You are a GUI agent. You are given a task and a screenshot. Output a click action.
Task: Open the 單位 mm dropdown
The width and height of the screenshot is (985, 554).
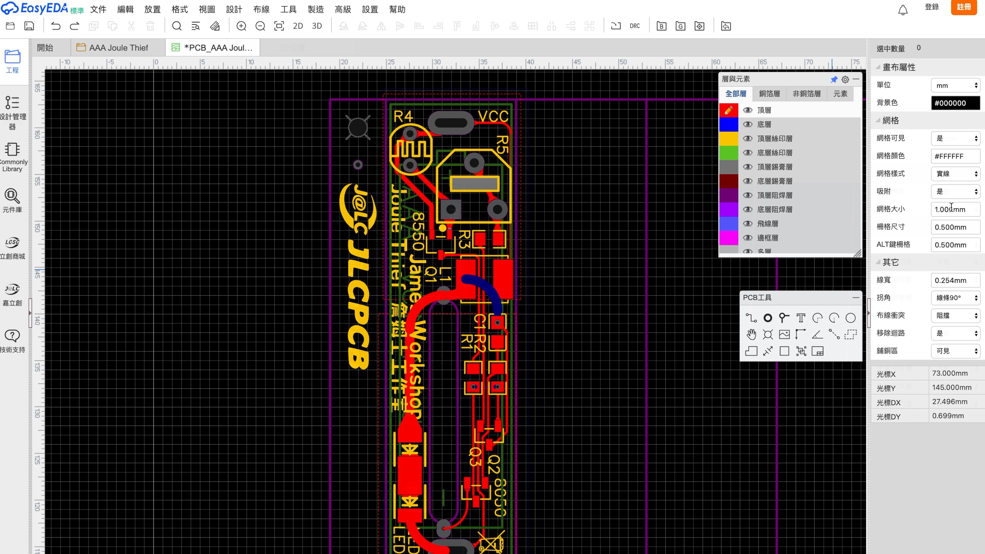point(955,85)
